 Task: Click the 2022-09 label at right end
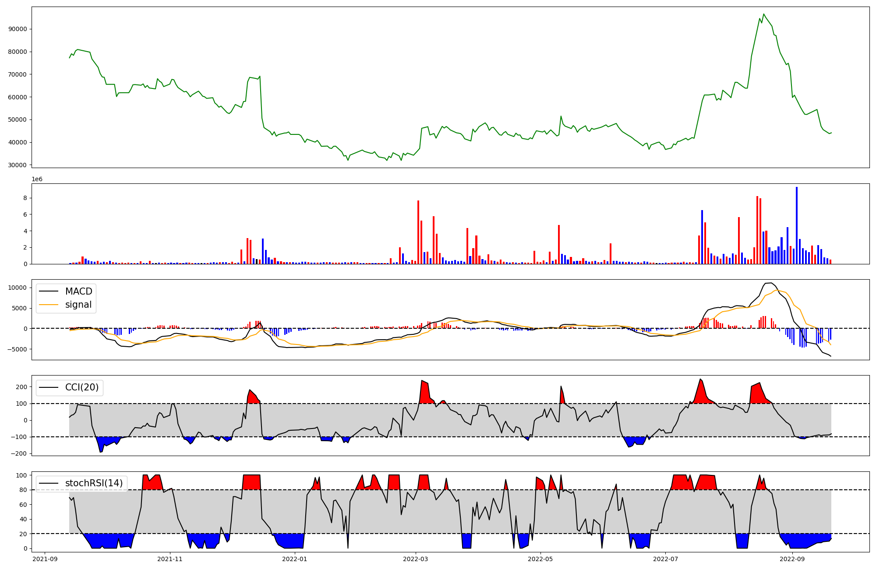792,559
